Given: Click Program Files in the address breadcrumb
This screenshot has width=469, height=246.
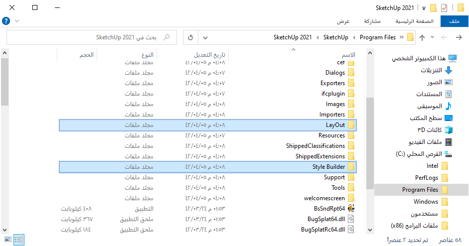Looking at the screenshot, I should pos(378,37).
